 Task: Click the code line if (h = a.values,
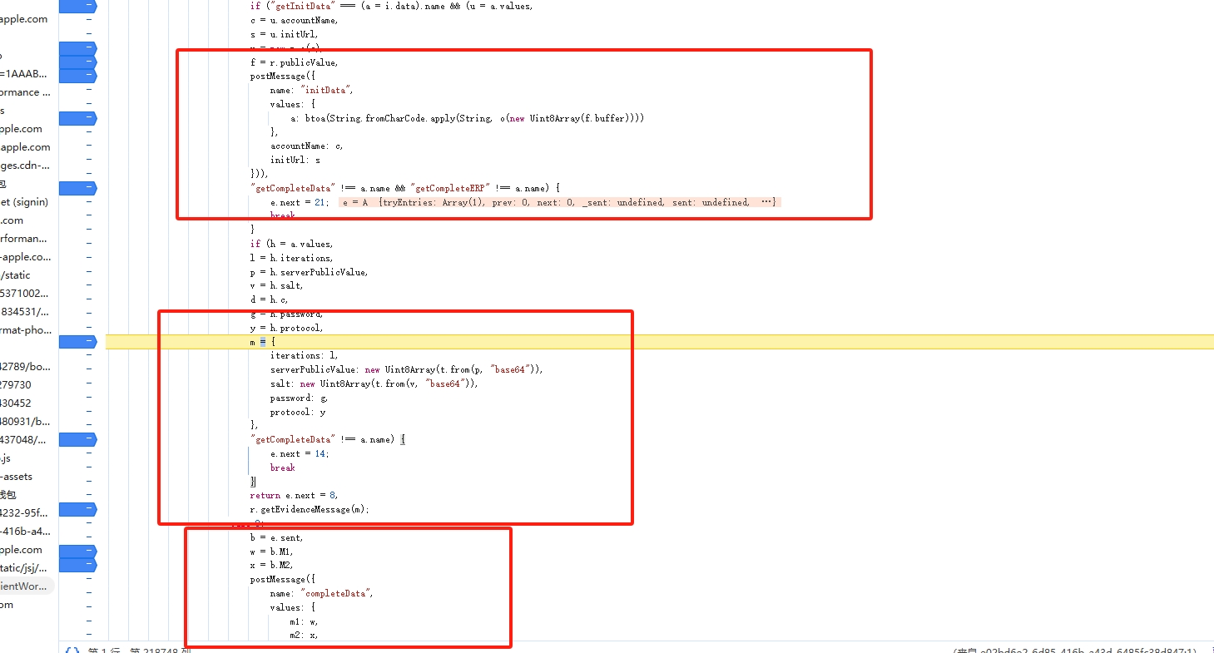291,244
